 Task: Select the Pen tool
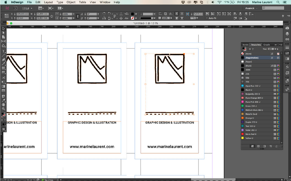[x=3, y=60]
